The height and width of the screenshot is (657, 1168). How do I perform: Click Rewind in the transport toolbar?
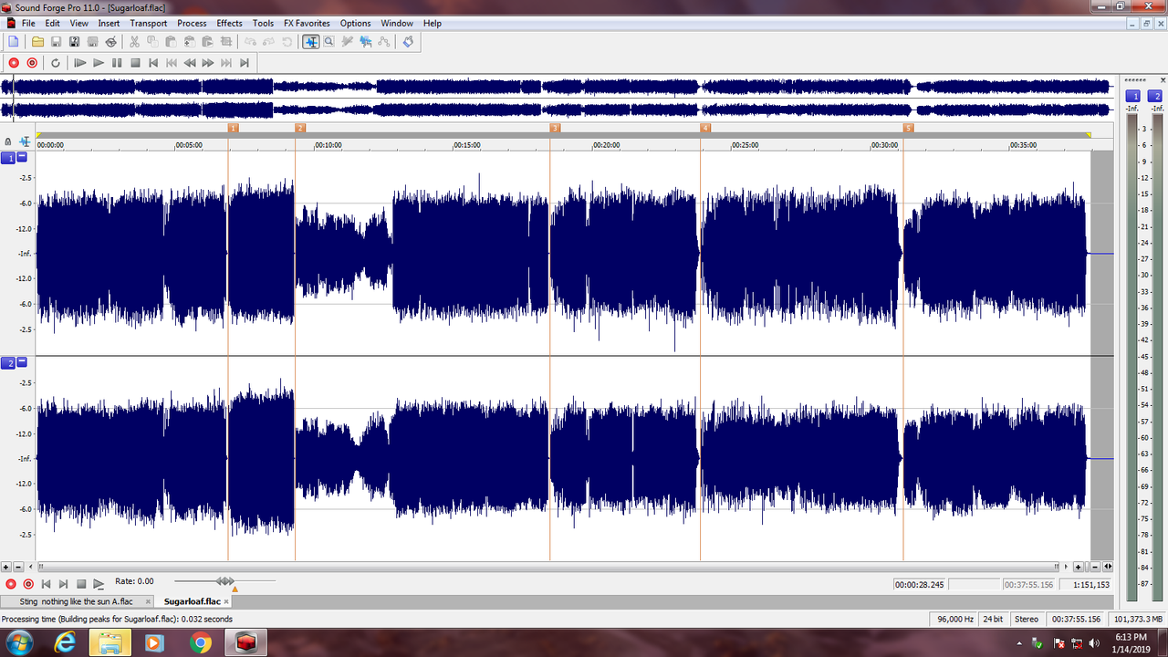tap(190, 63)
